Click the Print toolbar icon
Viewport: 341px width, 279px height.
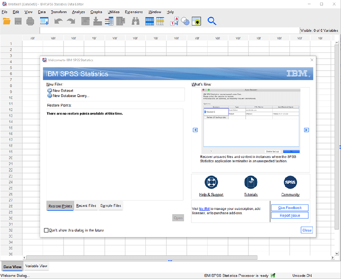click(x=30, y=21)
